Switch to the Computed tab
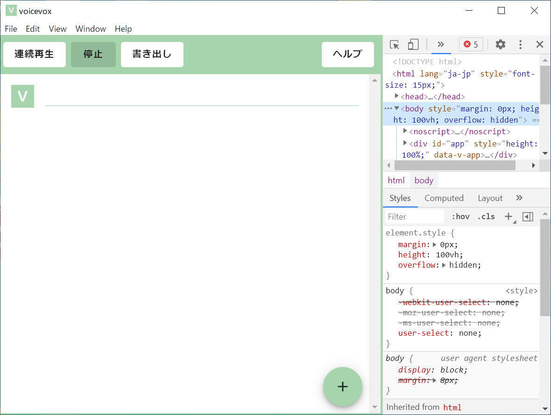 (444, 198)
